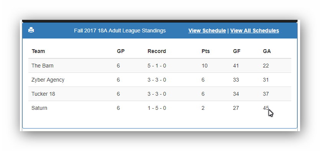The height and width of the screenshot is (151, 320).
Task: Click the printer icon in the header
Action: pos(31,30)
